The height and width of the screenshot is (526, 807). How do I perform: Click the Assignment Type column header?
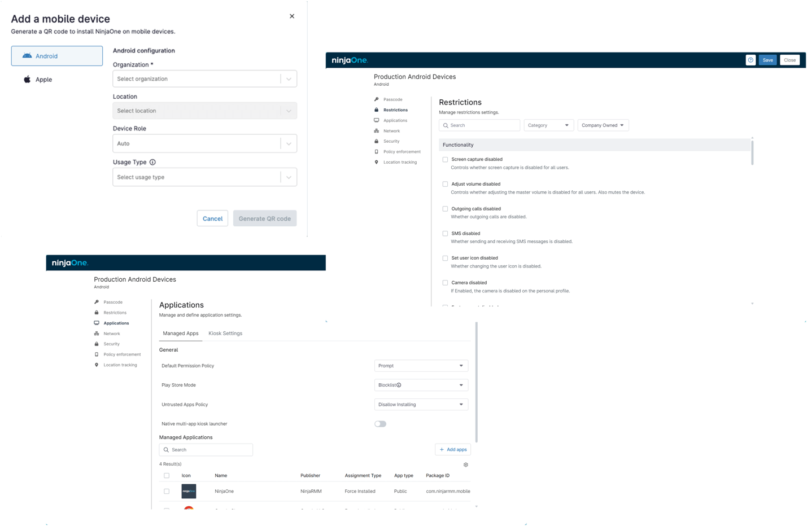363,476
